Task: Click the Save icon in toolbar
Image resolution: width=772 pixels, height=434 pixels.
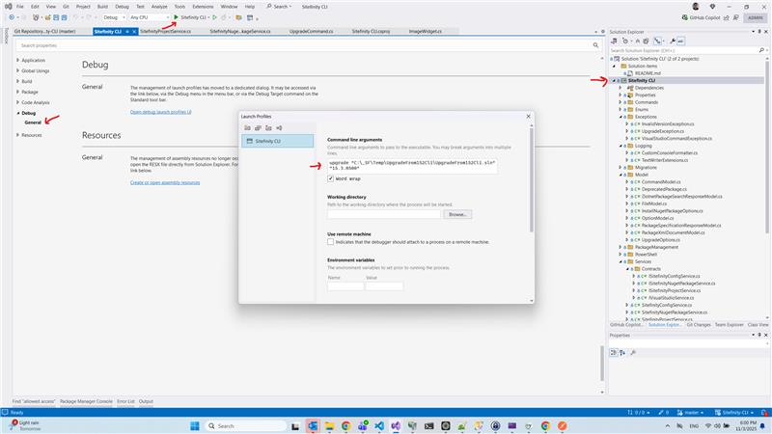Action: 56,17
